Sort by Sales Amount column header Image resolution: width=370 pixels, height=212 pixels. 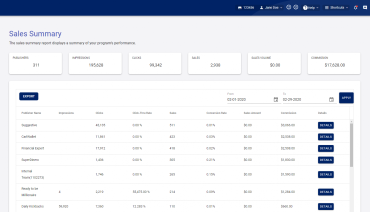[252, 113]
